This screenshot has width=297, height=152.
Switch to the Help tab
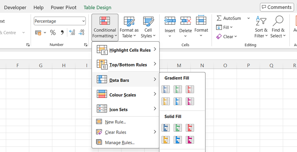pyautogui.click(x=38, y=7)
